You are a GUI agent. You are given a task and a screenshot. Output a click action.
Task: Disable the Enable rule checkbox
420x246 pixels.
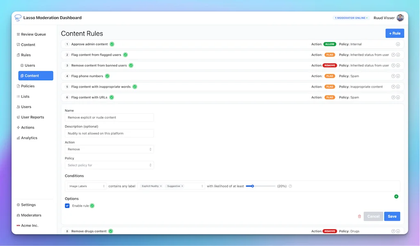click(67, 205)
